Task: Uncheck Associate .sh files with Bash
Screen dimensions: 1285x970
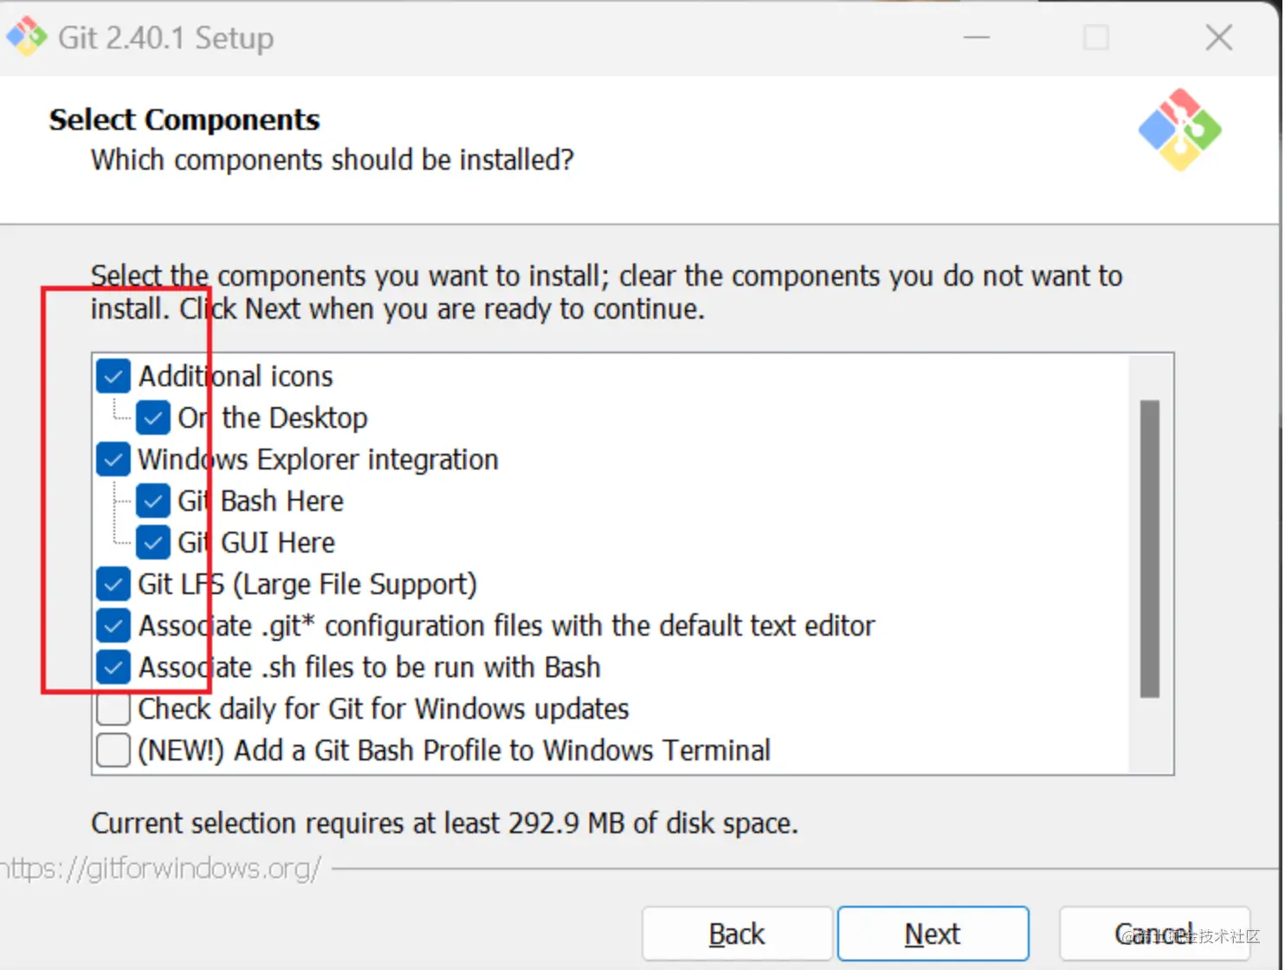Action: pyautogui.click(x=113, y=667)
